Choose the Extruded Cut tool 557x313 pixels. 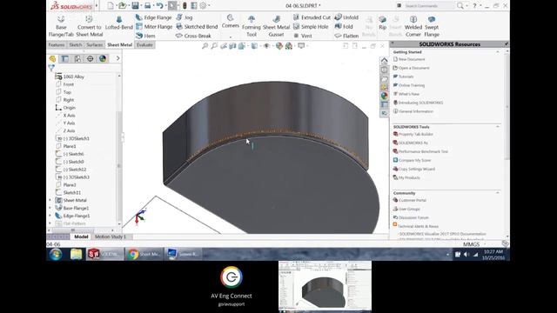(312, 17)
